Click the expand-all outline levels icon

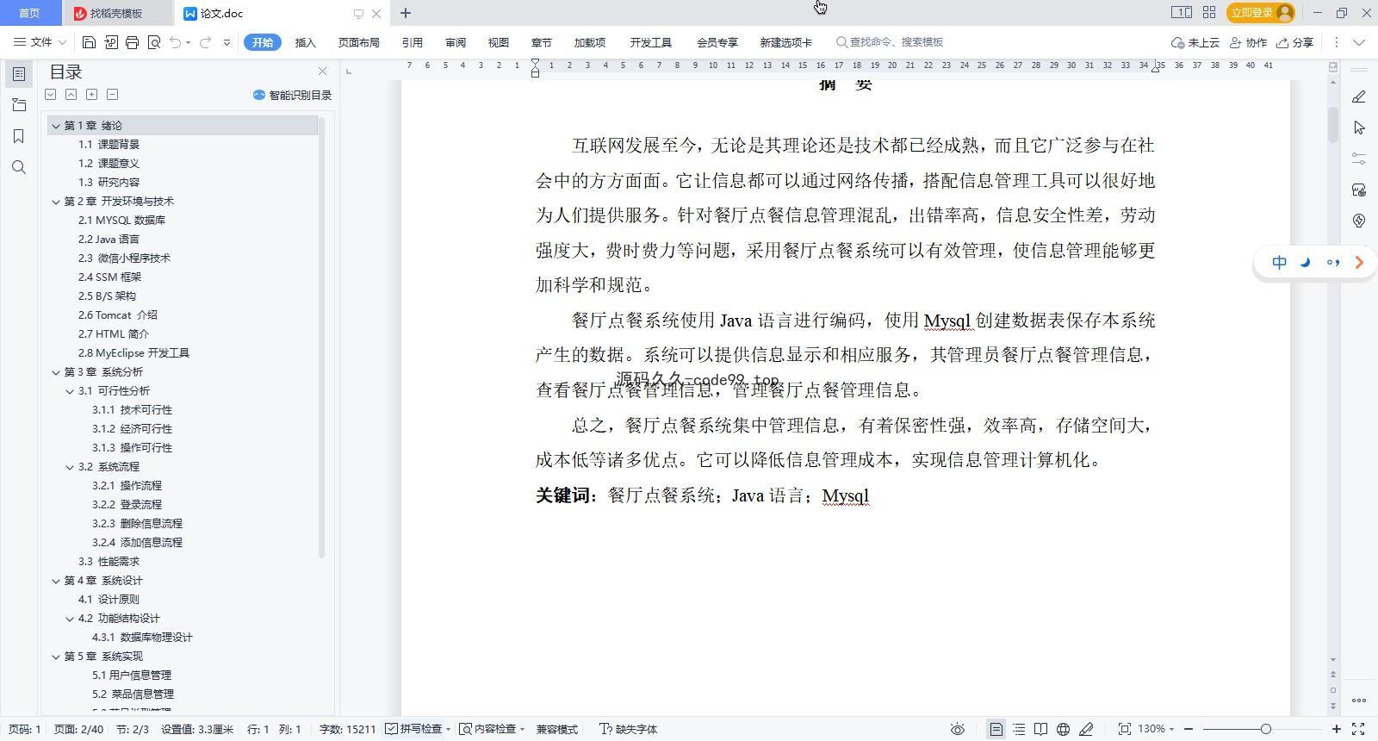51,95
